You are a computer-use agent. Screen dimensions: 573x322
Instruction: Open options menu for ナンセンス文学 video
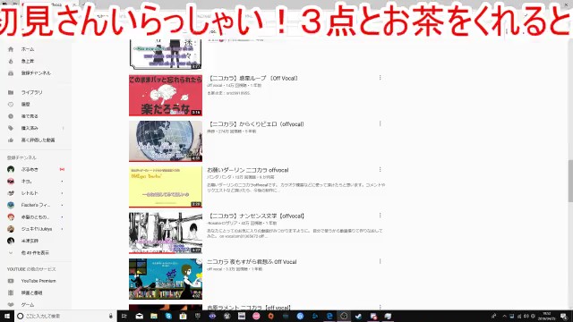point(380,216)
